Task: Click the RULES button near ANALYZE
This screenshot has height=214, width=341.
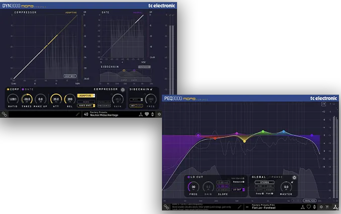Action: tap(297, 200)
